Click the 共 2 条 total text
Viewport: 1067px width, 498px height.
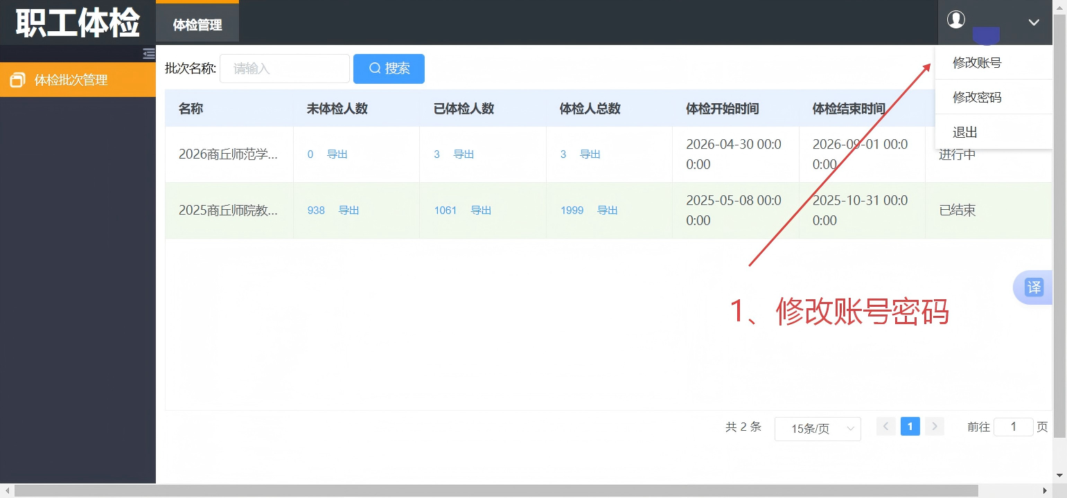tap(743, 427)
